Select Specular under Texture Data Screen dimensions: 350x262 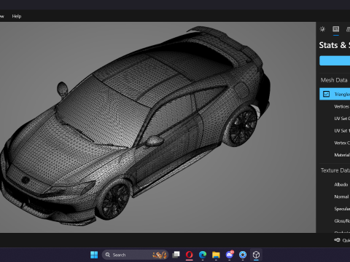coord(342,209)
